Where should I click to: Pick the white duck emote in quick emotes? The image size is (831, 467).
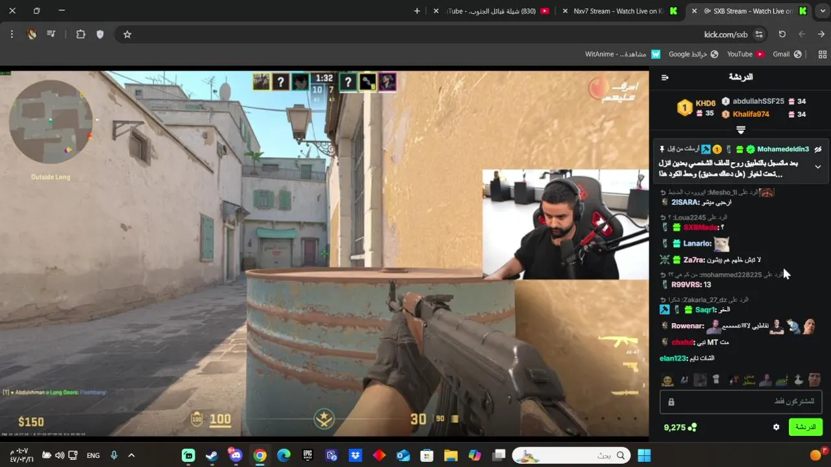click(x=798, y=380)
